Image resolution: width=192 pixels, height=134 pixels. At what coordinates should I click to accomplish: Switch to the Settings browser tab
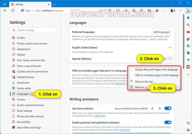tap(30, 5)
